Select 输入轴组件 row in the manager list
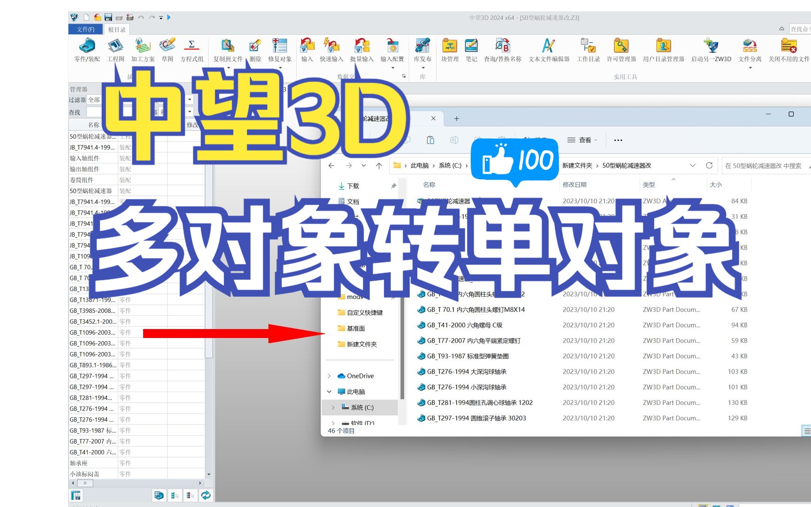This screenshot has height=507, width=811. click(x=137, y=158)
